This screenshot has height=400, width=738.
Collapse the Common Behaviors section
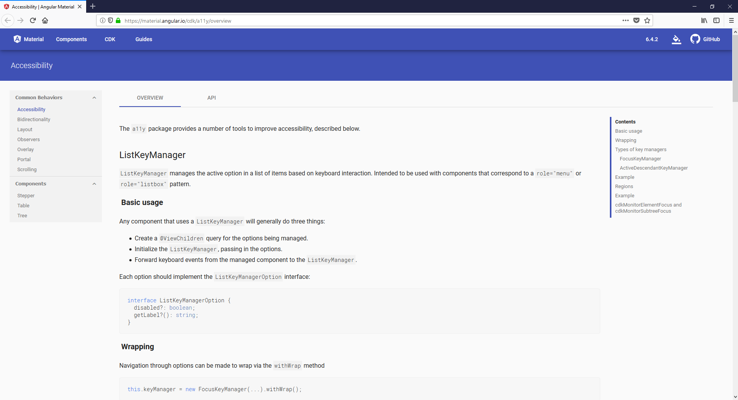click(94, 97)
